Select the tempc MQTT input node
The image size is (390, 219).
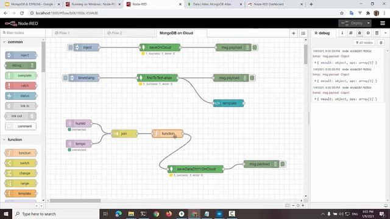coord(79,144)
